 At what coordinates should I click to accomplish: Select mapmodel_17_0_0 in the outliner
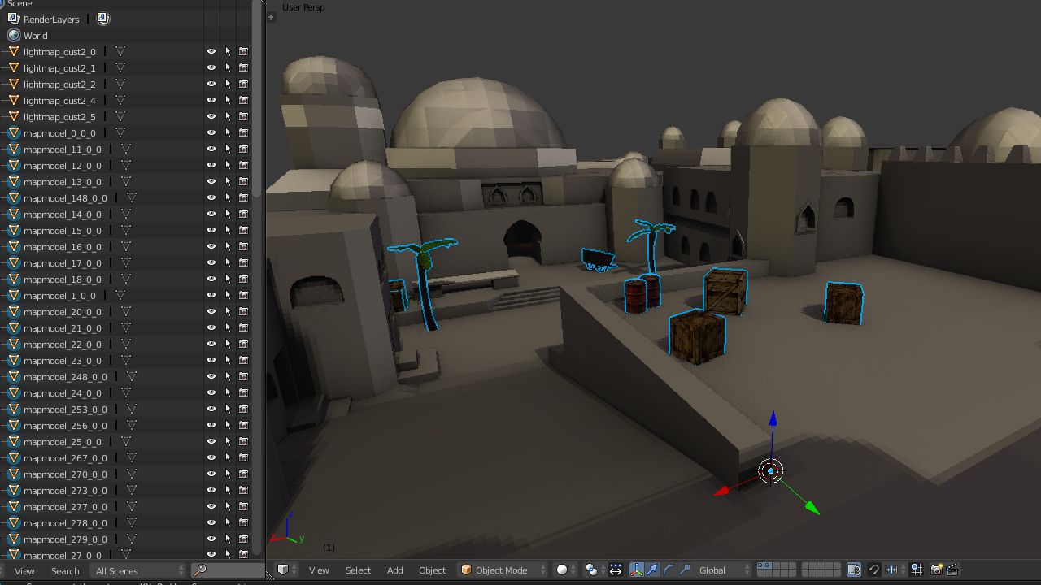tap(63, 262)
